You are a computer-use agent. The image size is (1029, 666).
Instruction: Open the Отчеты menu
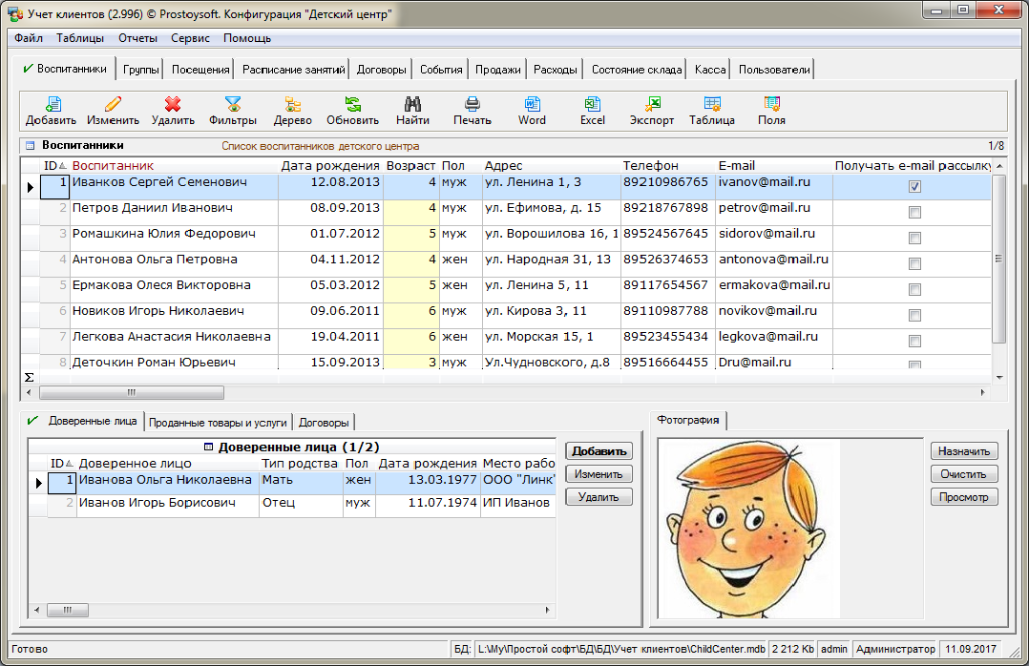137,38
